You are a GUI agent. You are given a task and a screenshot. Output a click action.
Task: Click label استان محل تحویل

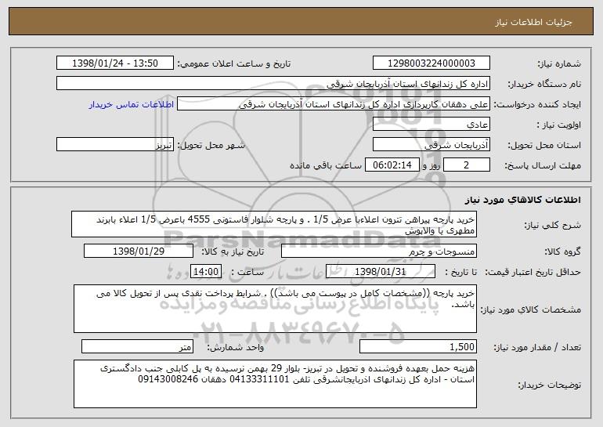click(544, 146)
